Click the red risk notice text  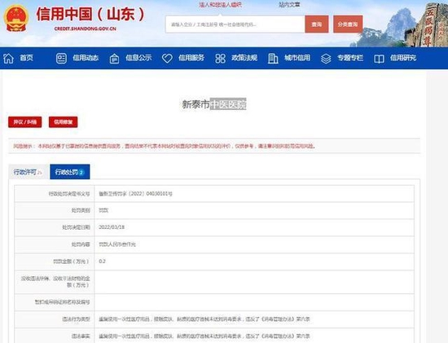(165, 146)
